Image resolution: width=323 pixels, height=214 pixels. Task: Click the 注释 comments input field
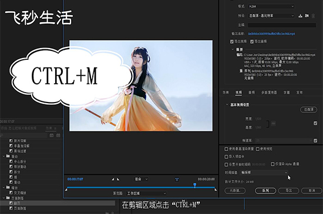click(282, 25)
